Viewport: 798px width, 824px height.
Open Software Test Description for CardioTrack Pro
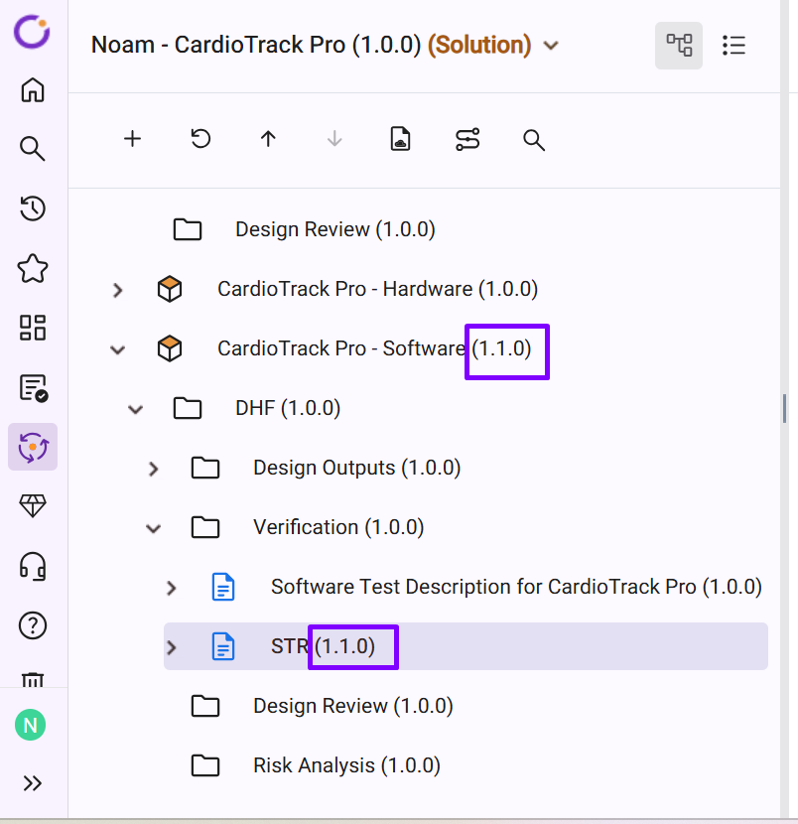[516, 587]
